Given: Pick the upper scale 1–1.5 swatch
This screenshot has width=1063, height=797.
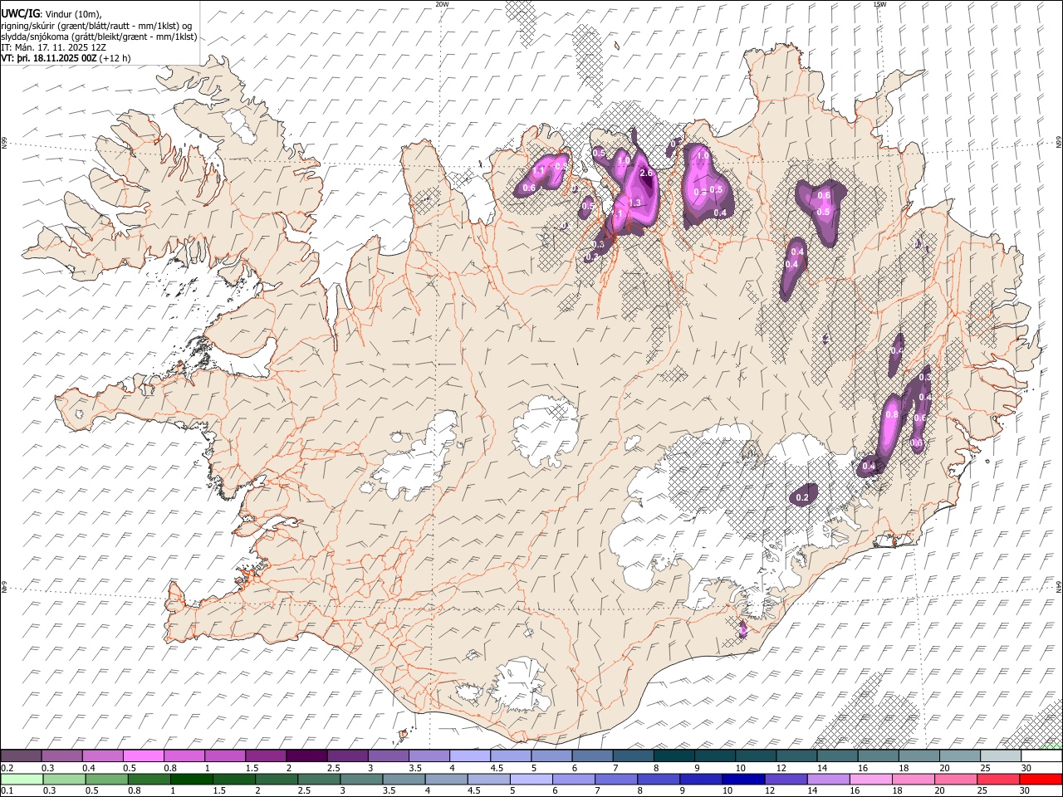Looking at the screenshot, I should pyautogui.click(x=225, y=756).
